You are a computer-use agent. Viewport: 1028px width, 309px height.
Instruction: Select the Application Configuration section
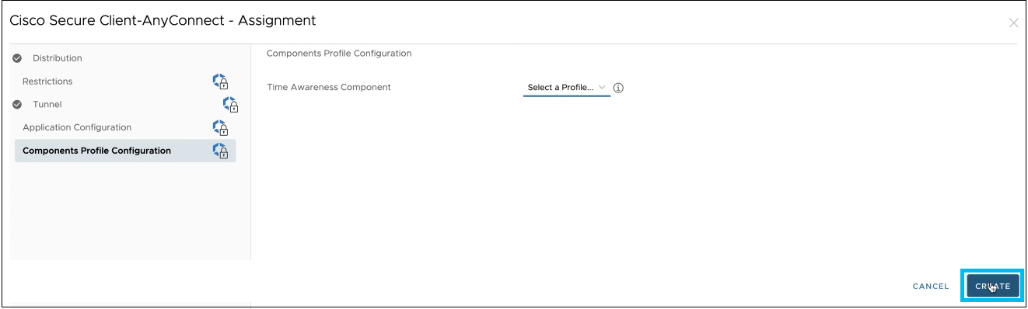77,127
